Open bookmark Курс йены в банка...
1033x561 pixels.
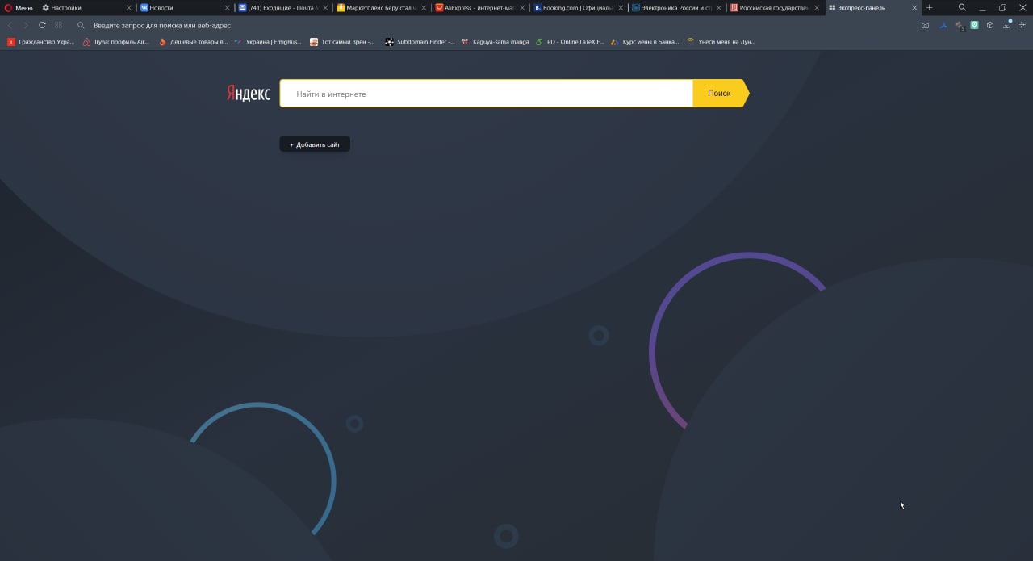tap(645, 41)
